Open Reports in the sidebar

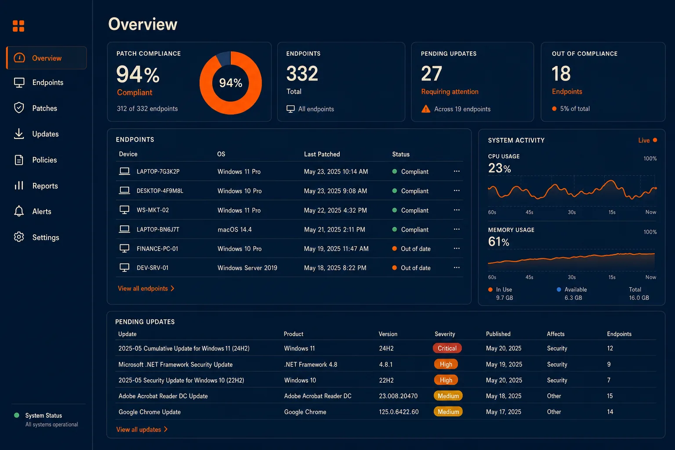click(47, 186)
